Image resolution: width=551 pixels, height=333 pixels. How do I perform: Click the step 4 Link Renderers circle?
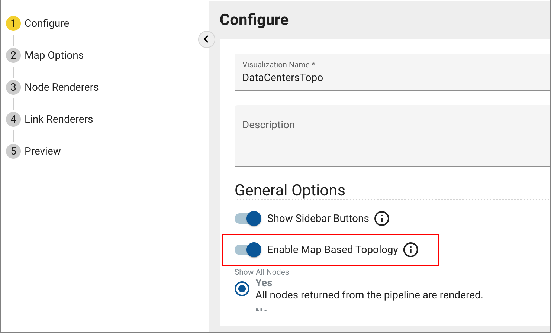pyautogui.click(x=13, y=119)
